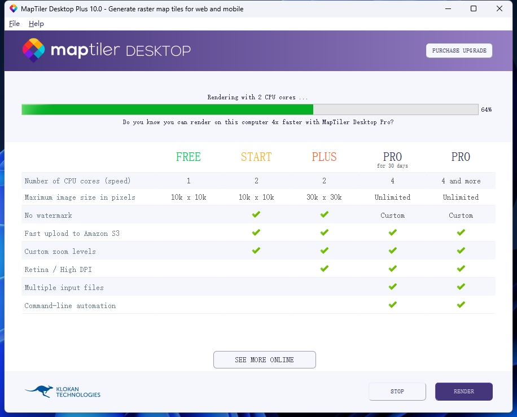Select the PRO for 30 days heading
The height and width of the screenshot is (417, 517).
(392, 160)
